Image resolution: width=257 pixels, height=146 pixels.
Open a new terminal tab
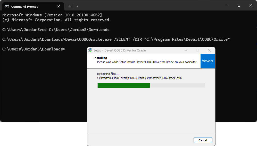[x=70, y=6]
